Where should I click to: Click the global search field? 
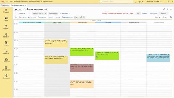tap(116, 2)
